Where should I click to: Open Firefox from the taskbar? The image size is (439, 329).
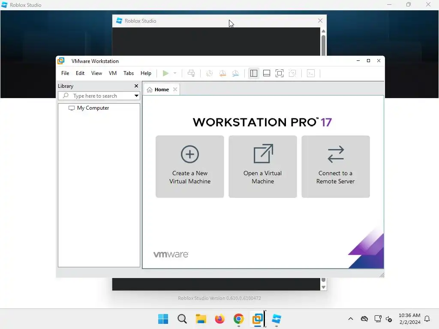(220, 319)
